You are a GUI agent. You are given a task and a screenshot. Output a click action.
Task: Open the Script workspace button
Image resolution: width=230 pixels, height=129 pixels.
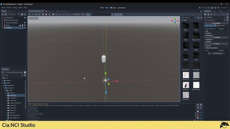point(113,8)
